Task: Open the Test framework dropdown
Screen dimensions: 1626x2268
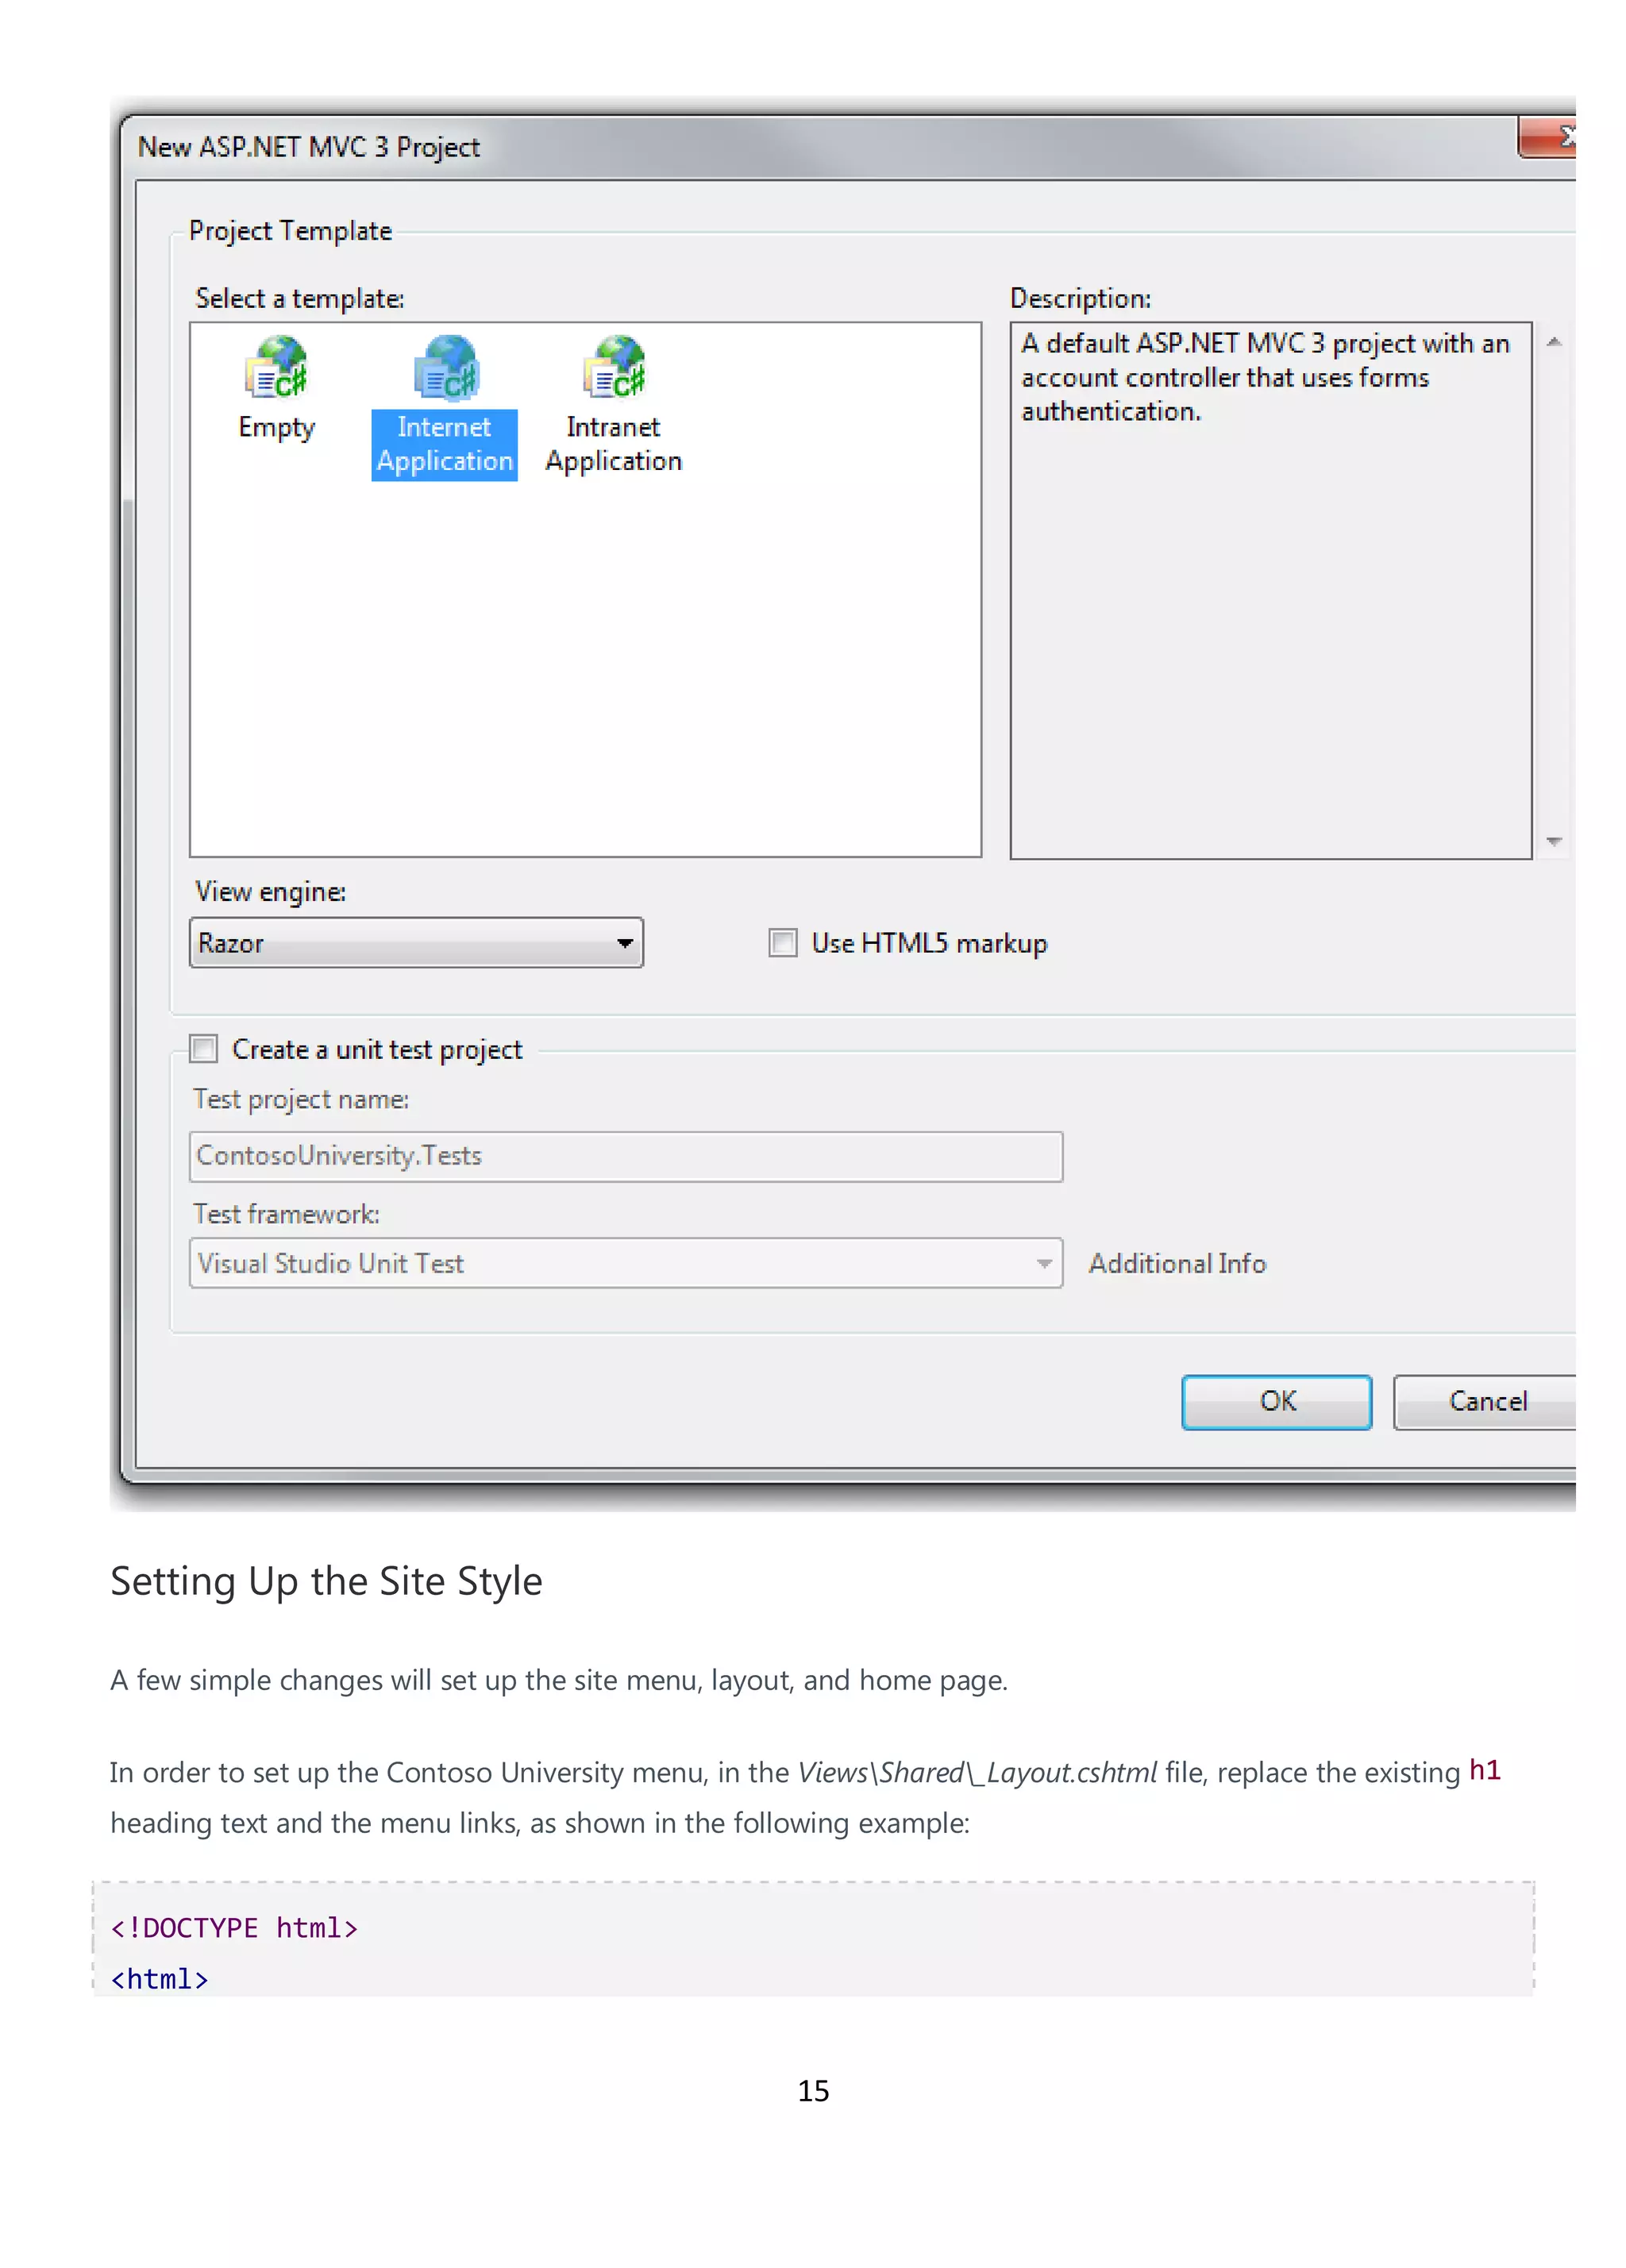Action: click(x=626, y=1263)
